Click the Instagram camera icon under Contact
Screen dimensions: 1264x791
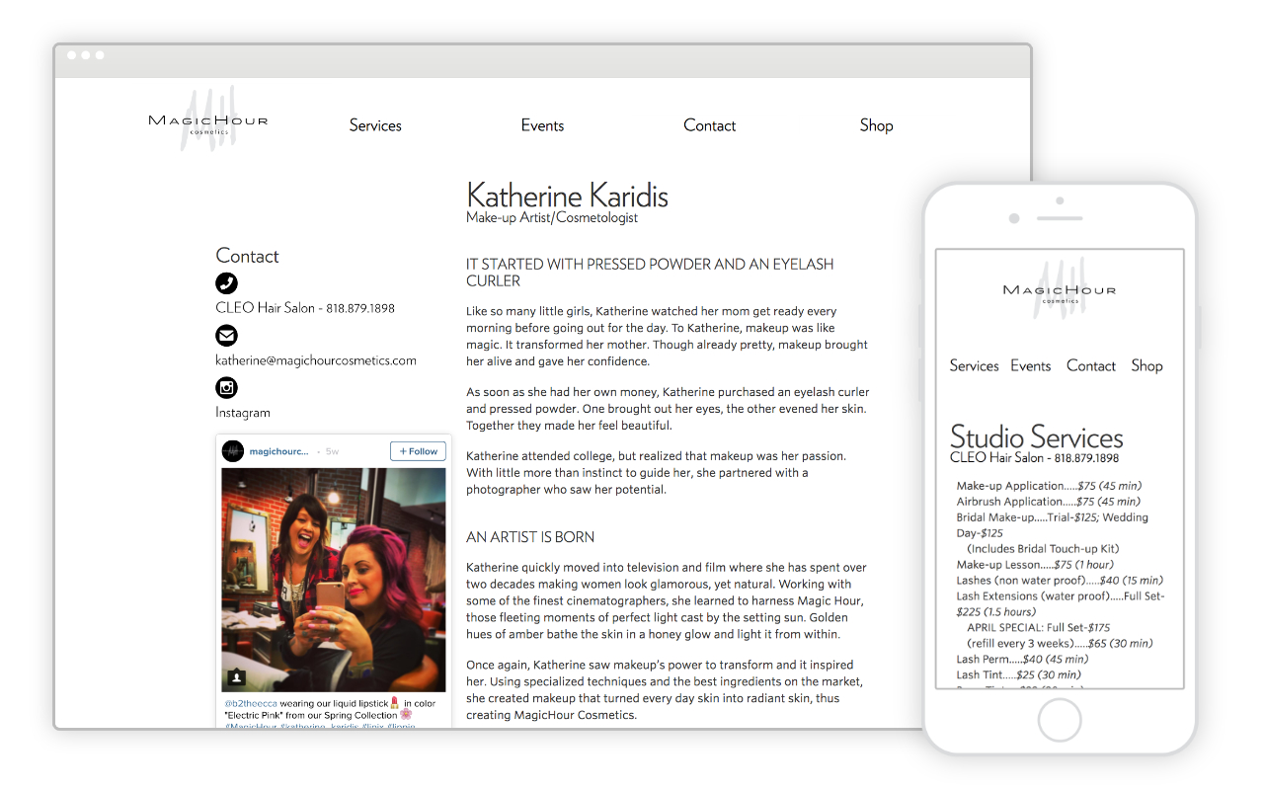pyautogui.click(x=227, y=388)
